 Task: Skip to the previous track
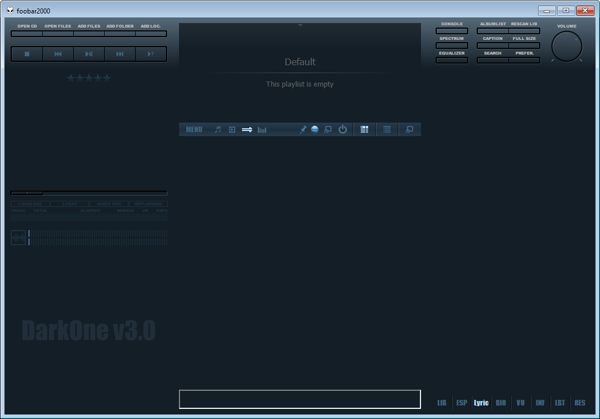coord(58,54)
